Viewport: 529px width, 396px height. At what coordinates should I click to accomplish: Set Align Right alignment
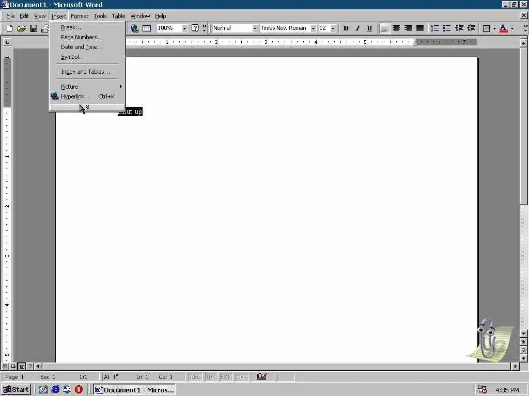click(x=408, y=28)
